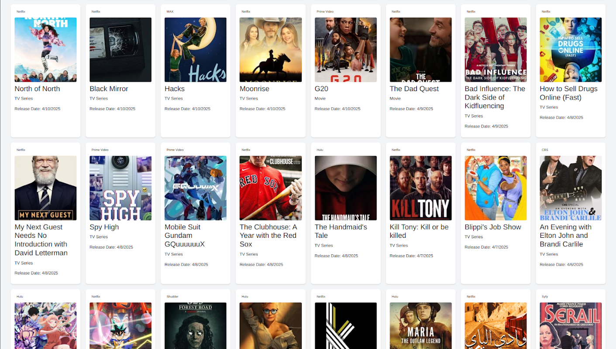Select the "Black Mirror" title text
The width and height of the screenshot is (616, 349).
pos(109,89)
